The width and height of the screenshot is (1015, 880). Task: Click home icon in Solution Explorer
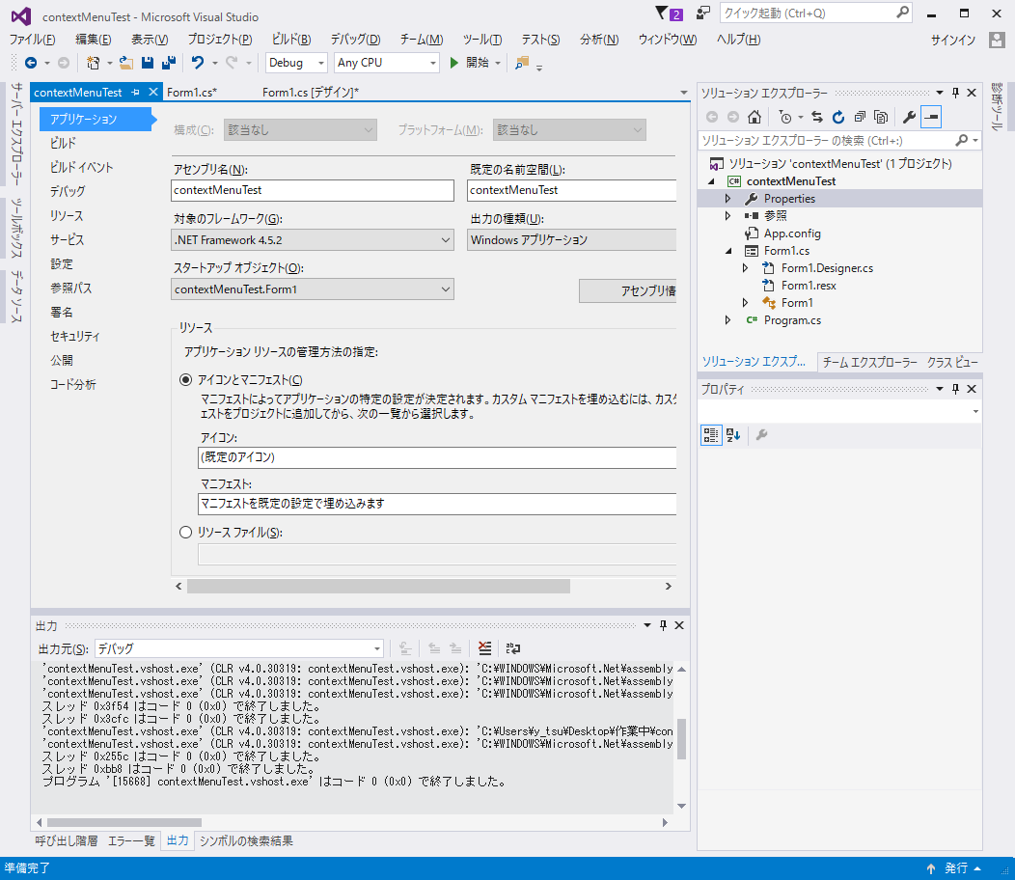tap(754, 117)
